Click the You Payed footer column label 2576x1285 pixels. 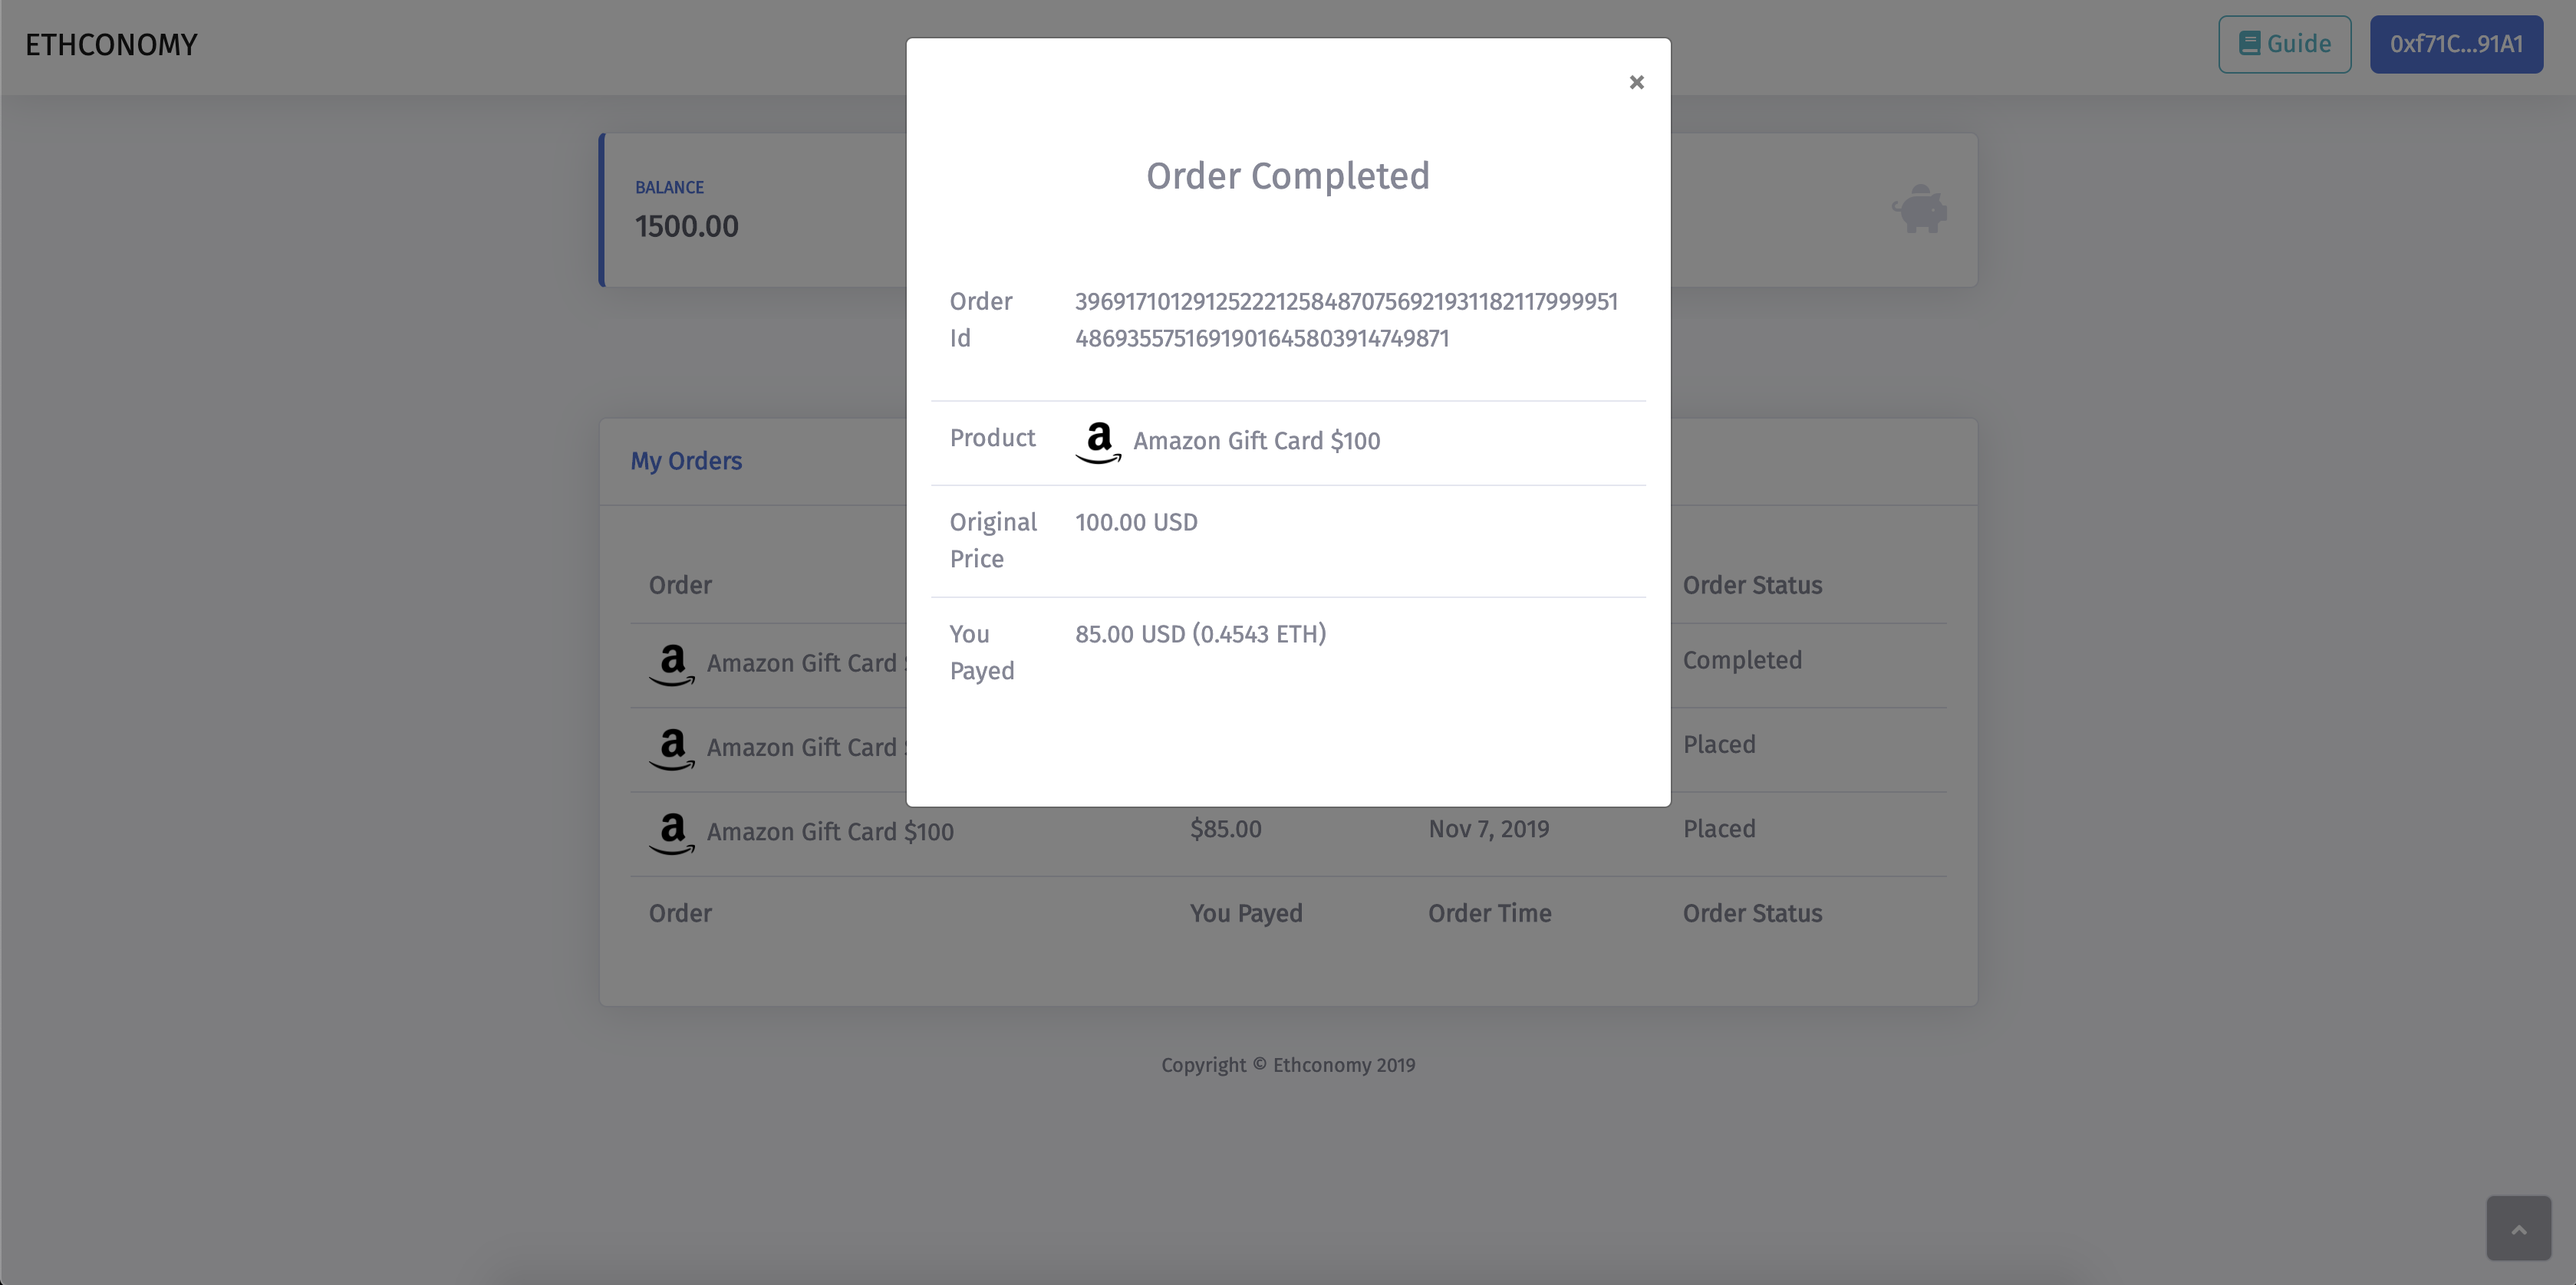click(1246, 912)
